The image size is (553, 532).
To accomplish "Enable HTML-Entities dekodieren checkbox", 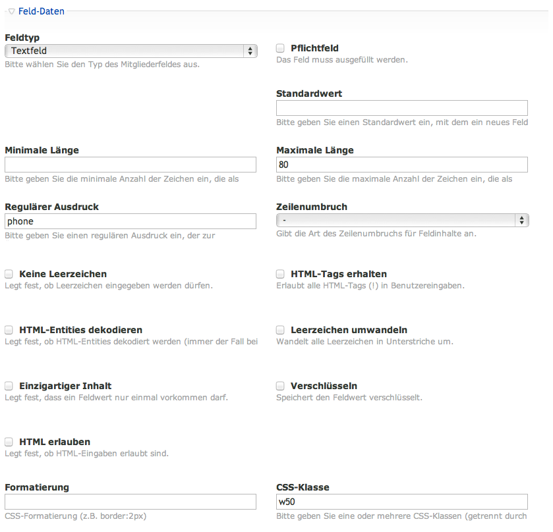I will [9, 329].
